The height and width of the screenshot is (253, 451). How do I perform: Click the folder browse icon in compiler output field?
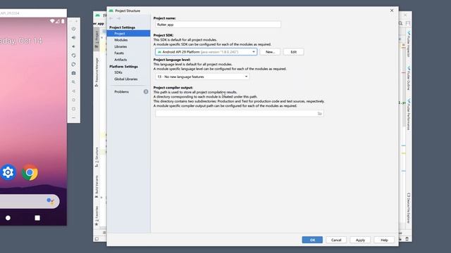319,114
